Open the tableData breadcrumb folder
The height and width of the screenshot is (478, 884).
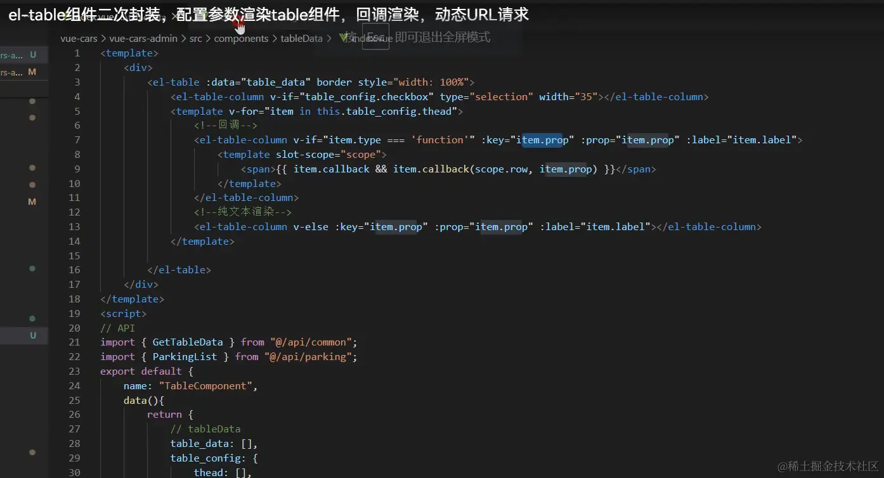(x=302, y=39)
